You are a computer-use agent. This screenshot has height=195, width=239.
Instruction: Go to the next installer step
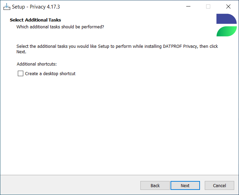tap(185, 185)
